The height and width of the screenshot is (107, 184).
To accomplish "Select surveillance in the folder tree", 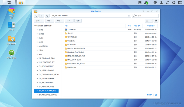I will pyautogui.click(x=43, y=46).
